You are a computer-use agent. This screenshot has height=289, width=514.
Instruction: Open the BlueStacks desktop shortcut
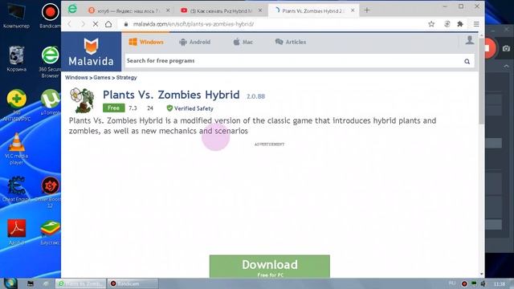pyautogui.click(x=50, y=233)
